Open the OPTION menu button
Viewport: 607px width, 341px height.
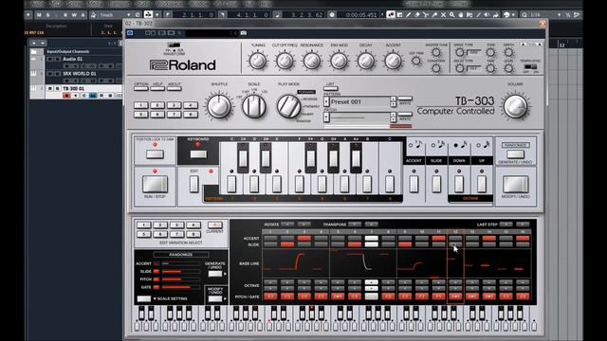[141, 88]
